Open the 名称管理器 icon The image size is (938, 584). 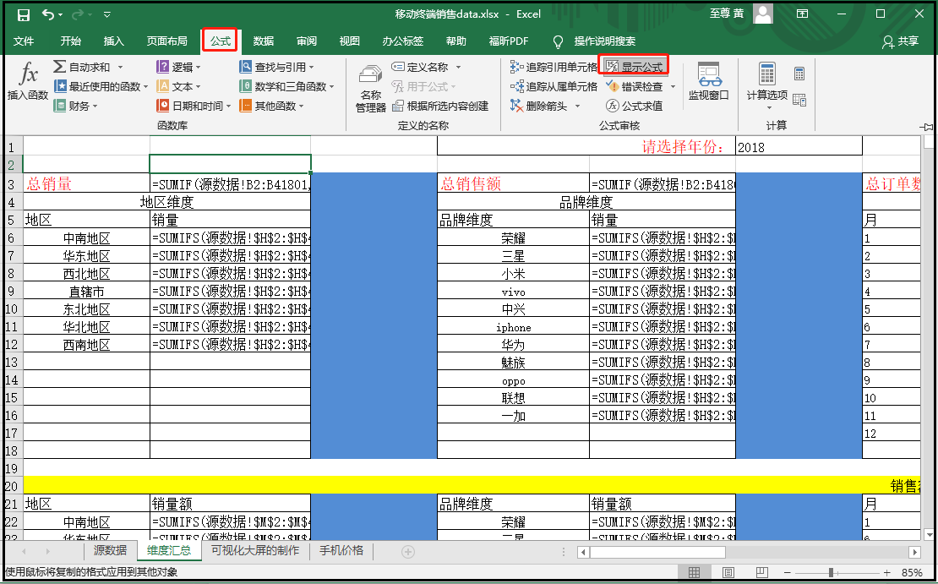(371, 74)
